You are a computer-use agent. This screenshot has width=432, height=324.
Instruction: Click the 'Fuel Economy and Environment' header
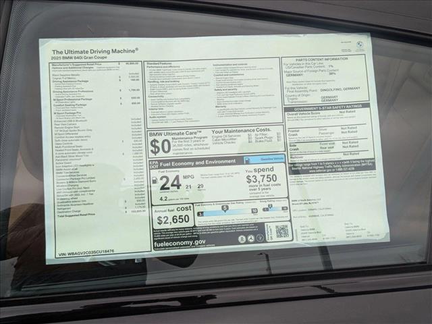point(198,163)
